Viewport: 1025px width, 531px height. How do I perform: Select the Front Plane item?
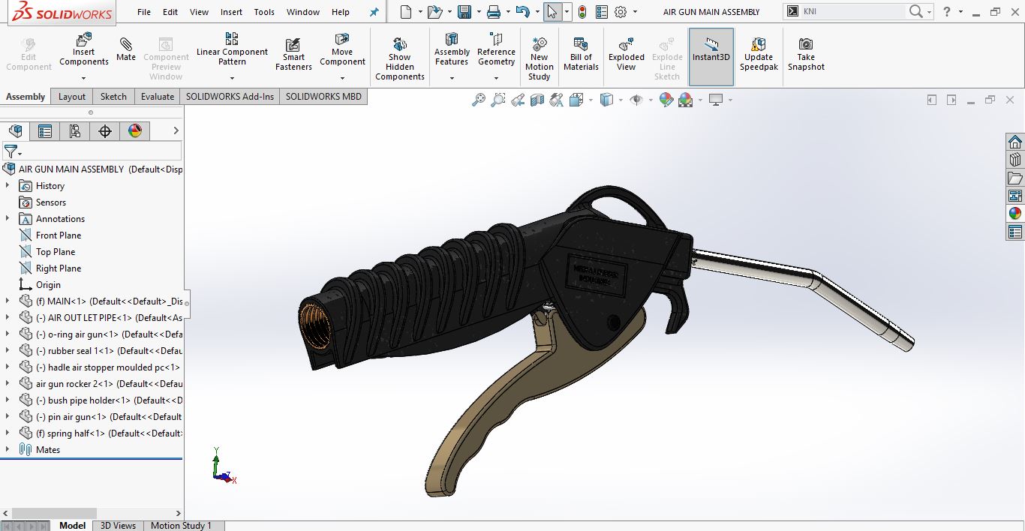(x=59, y=235)
